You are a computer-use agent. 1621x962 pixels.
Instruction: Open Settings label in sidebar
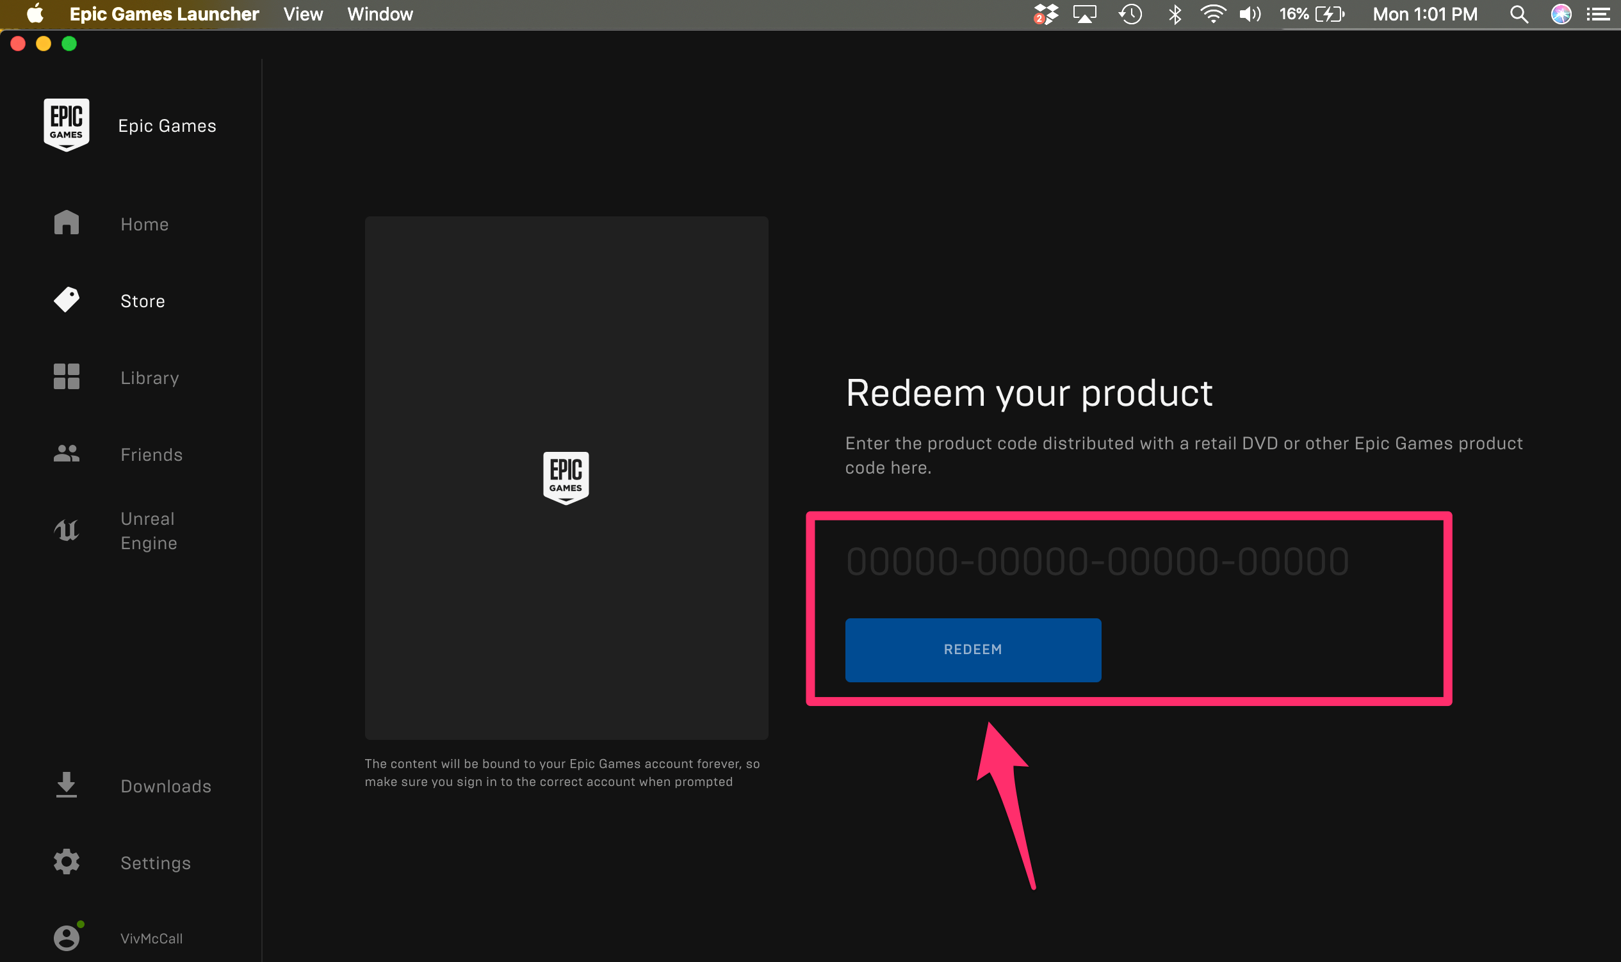(156, 863)
